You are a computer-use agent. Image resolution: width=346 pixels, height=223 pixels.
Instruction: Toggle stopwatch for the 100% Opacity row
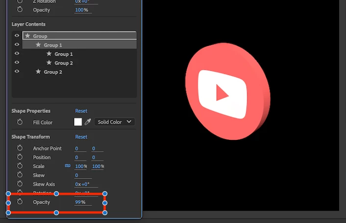(x=20, y=9)
